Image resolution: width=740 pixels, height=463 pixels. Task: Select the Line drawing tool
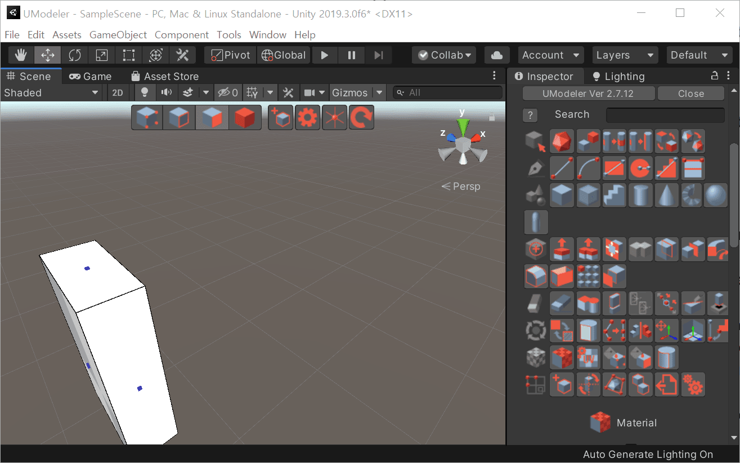[x=562, y=168]
